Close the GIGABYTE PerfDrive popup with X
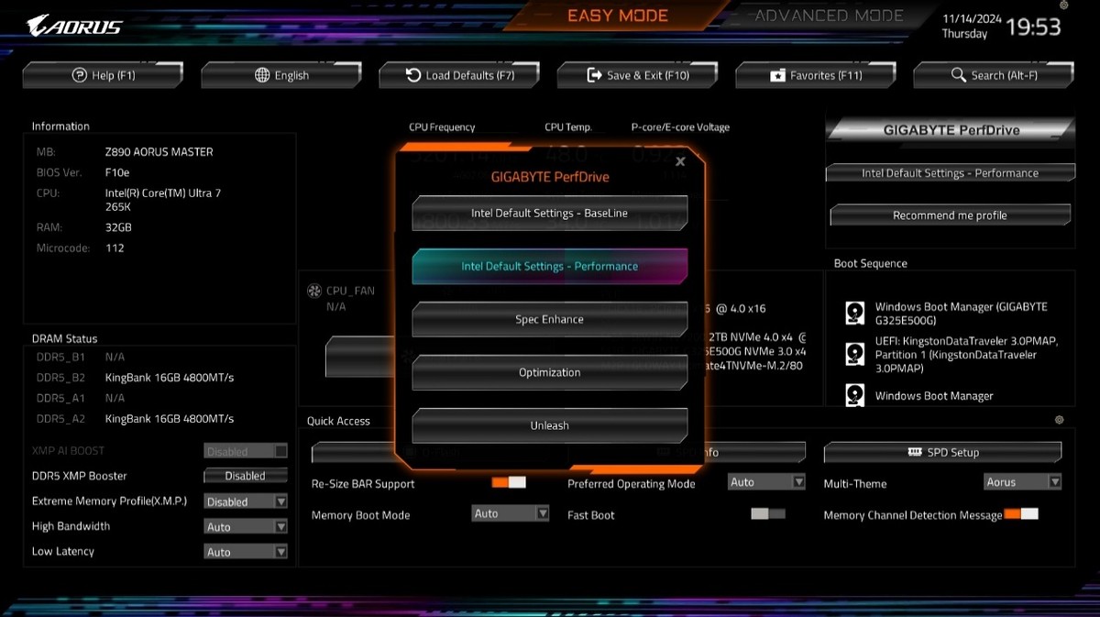The image size is (1100, 617). [x=680, y=161]
